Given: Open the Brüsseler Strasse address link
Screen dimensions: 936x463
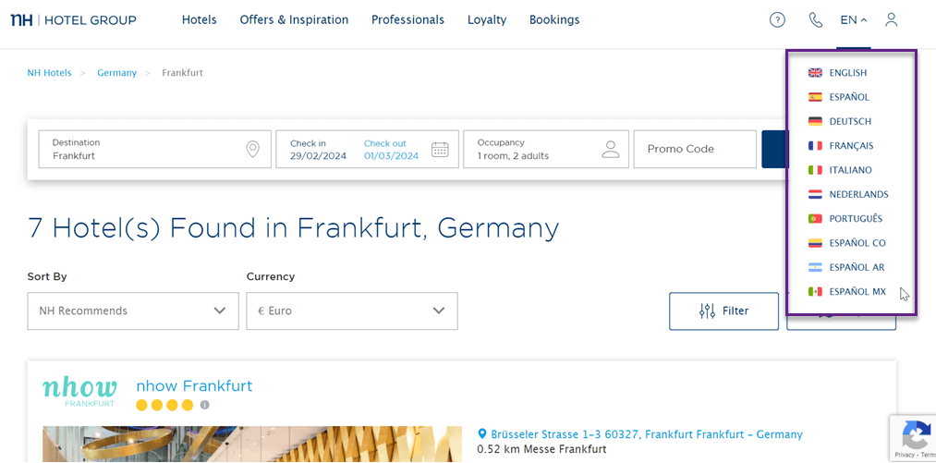Looking at the screenshot, I should coord(647,434).
